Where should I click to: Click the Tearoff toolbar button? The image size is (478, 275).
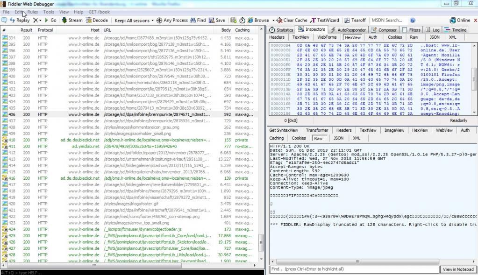tap(355, 21)
